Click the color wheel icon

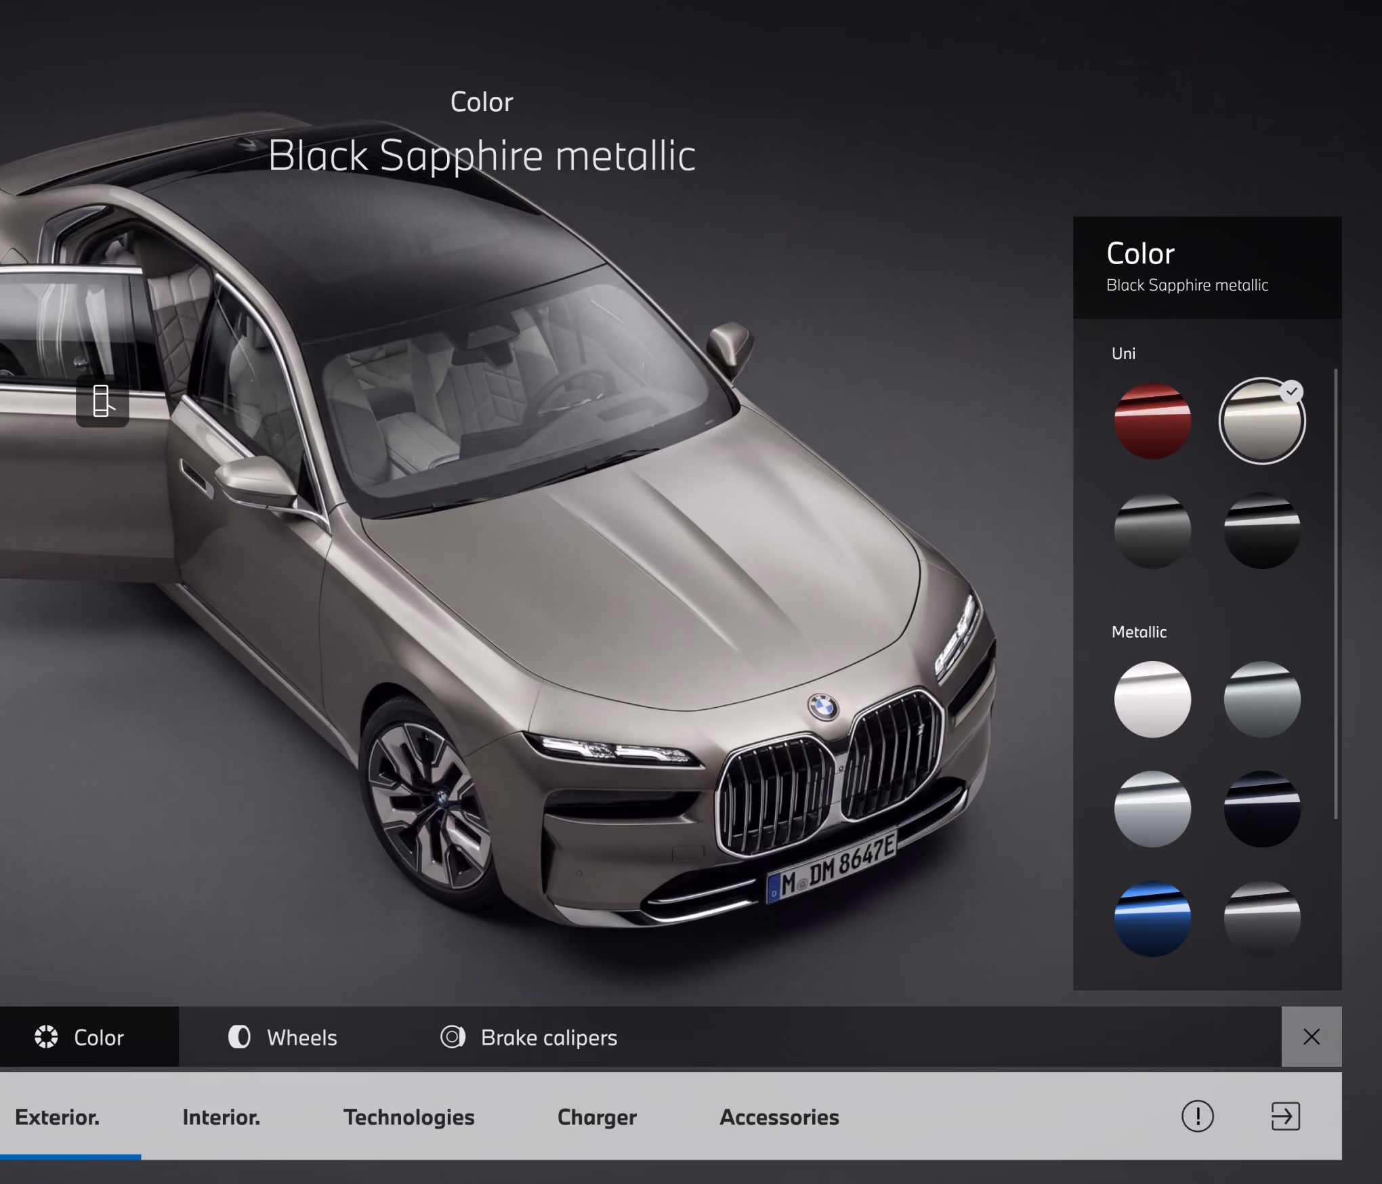pos(46,1037)
